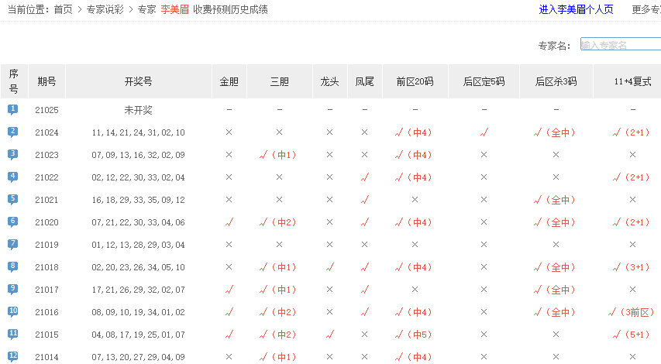Select the 后区杀3码 column header

tap(556, 81)
